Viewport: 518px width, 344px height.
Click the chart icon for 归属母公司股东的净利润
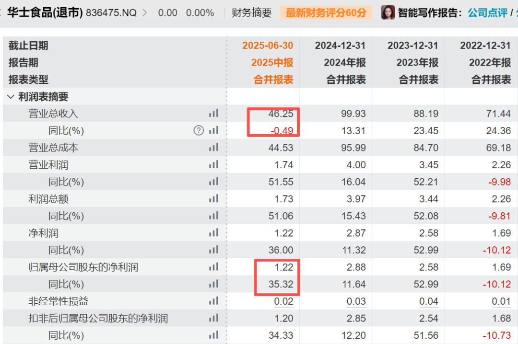tap(213, 267)
